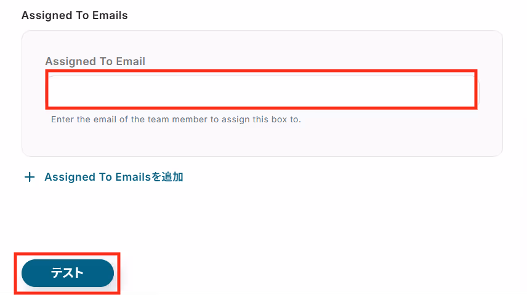Run the test with the blue テスト button
Viewport: 527px width, 295px height.
pos(68,273)
